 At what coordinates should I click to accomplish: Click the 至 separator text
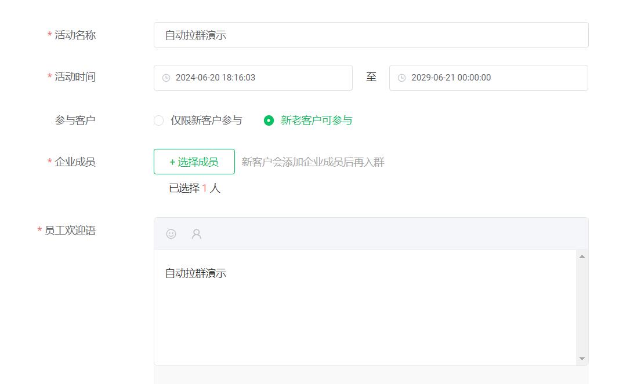pos(371,76)
